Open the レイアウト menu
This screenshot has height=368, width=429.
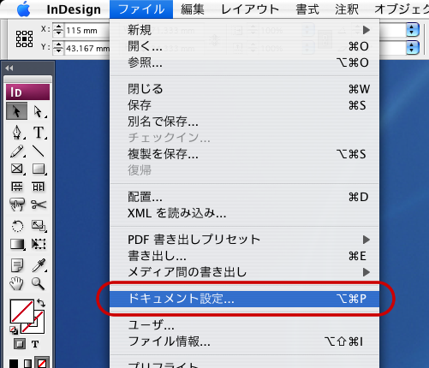(250, 9)
